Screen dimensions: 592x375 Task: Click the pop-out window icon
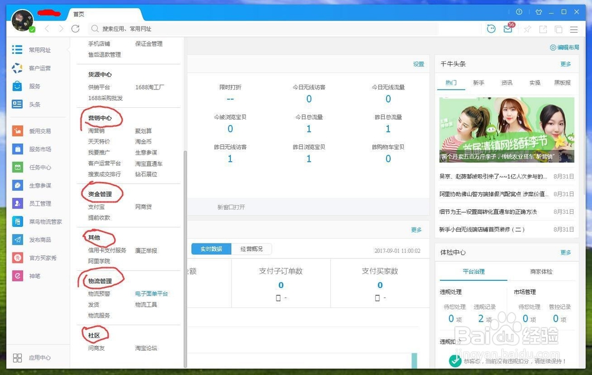(x=543, y=29)
